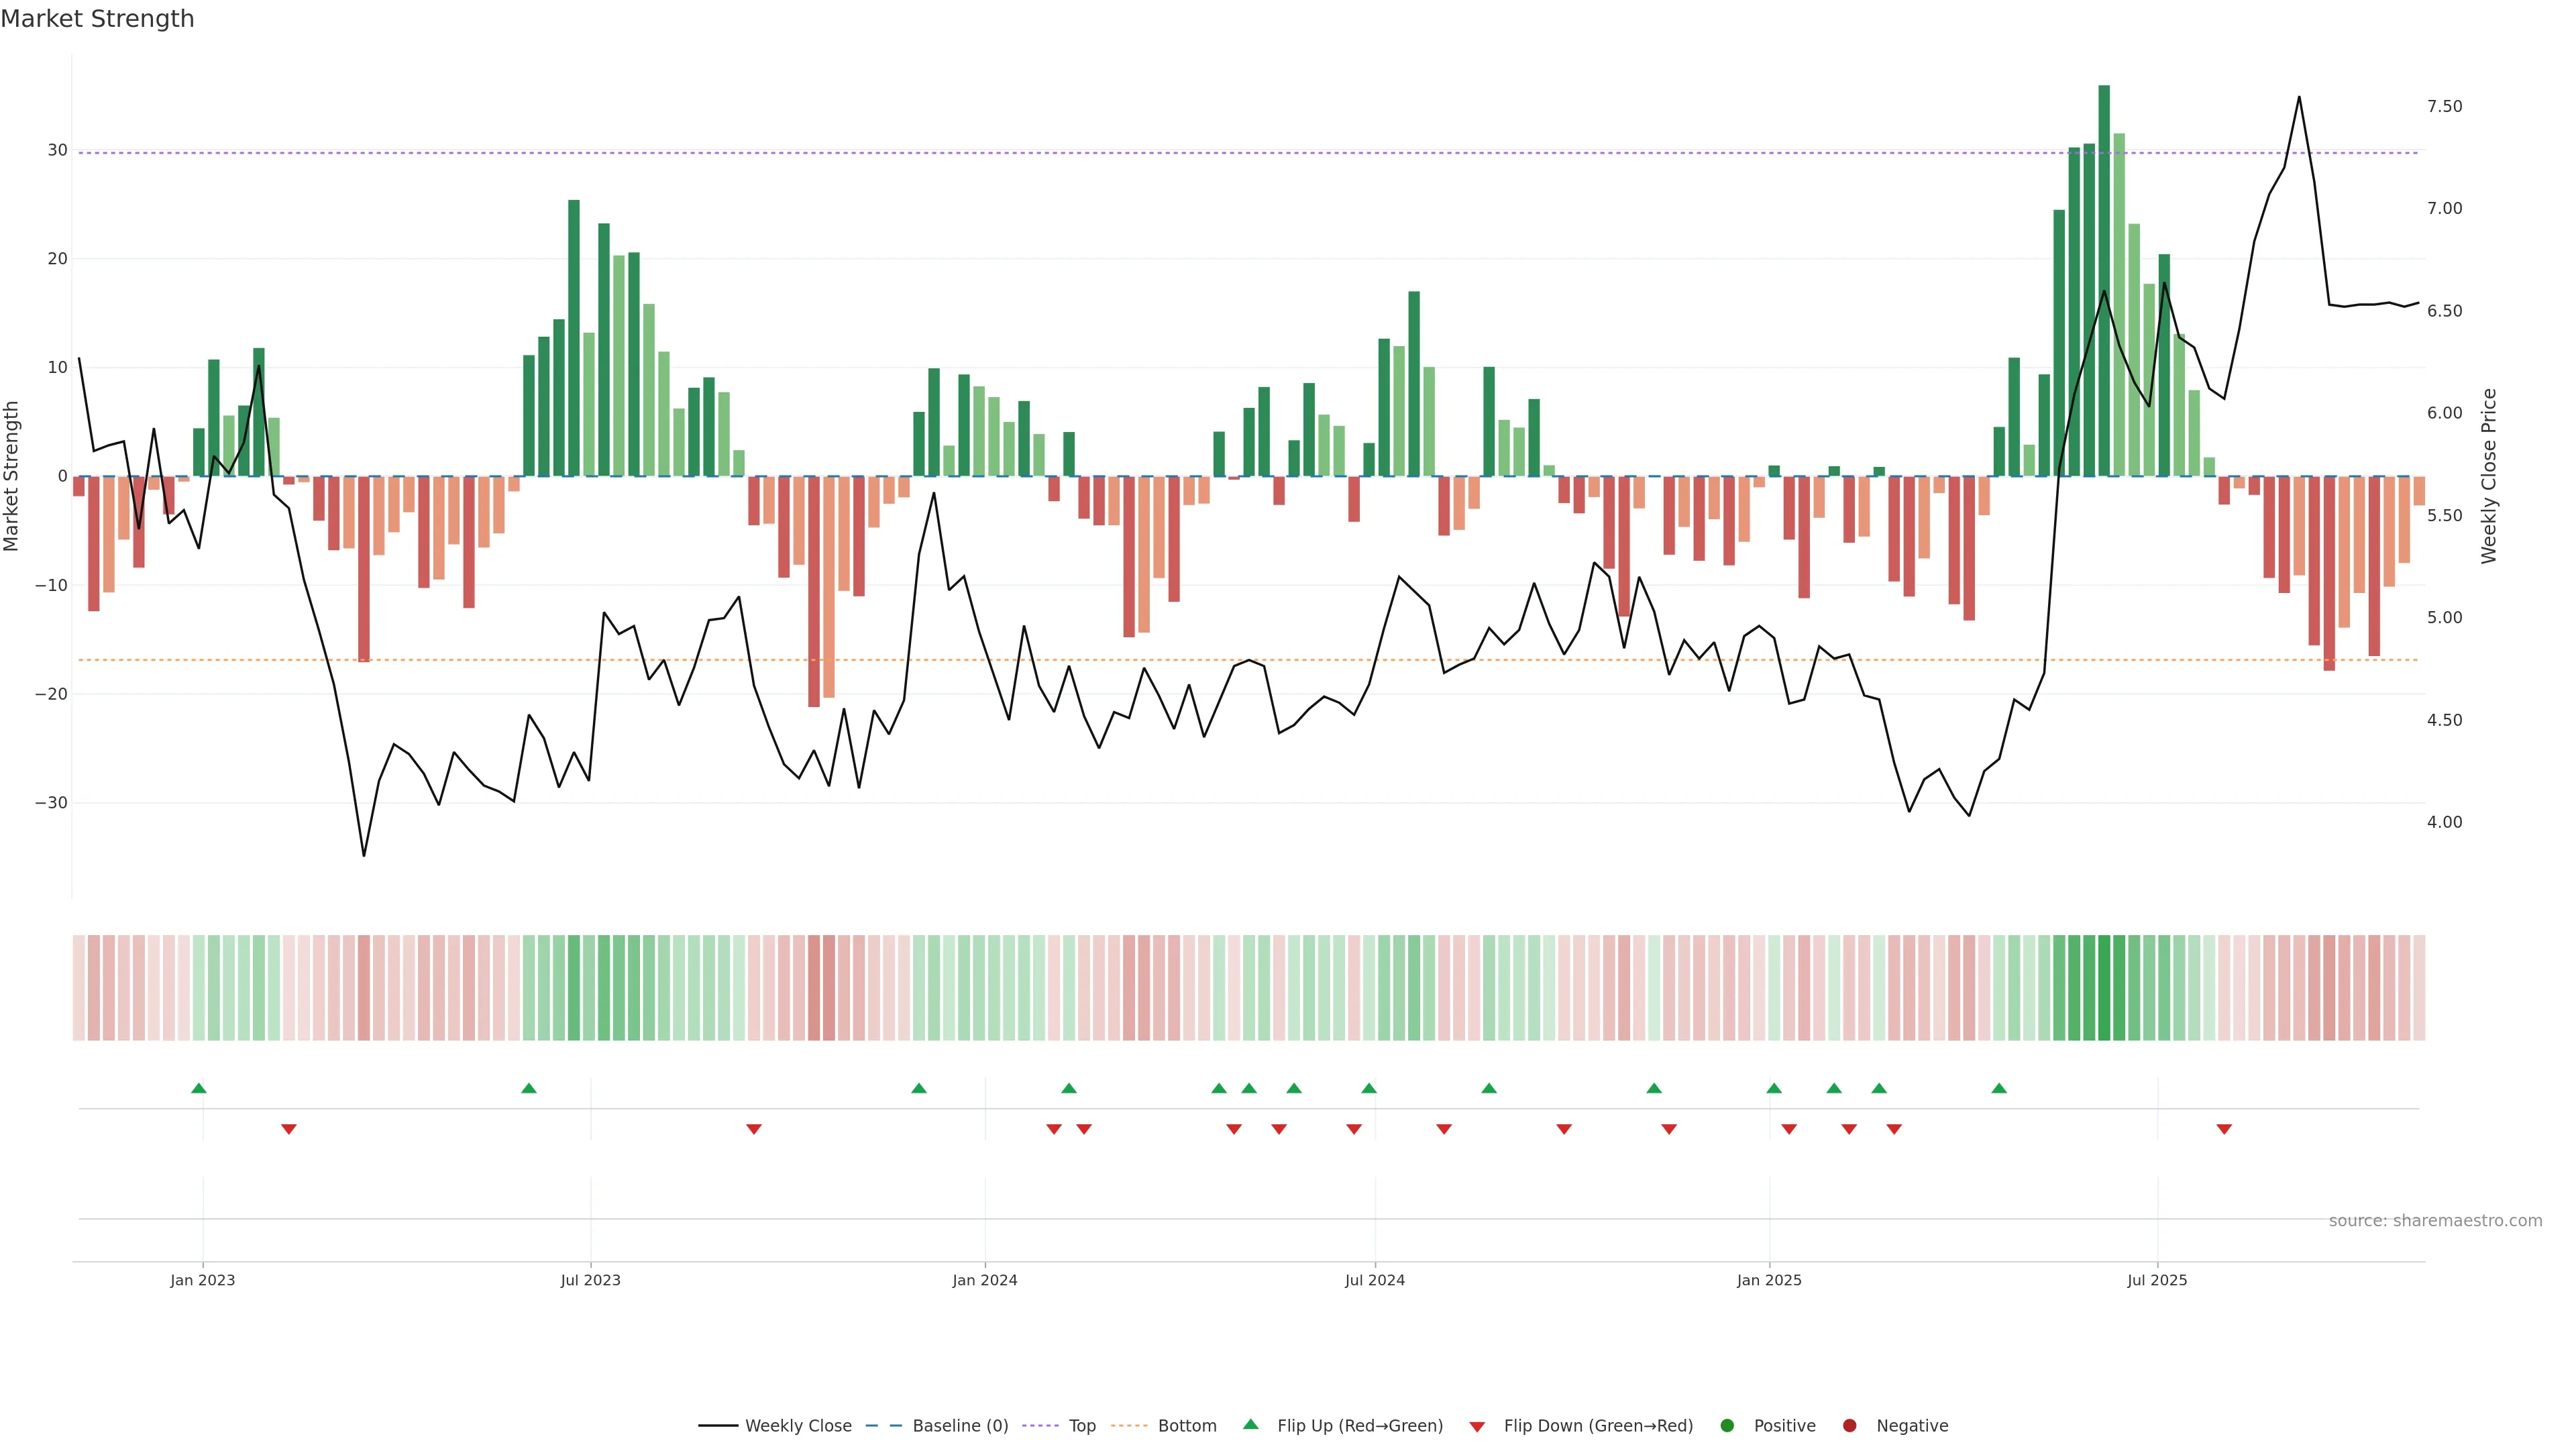Image resolution: width=2576 pixels, height=1449 pixels.
Task: Click the Jan 2024 axis label
Action: tap(984, 1280)
